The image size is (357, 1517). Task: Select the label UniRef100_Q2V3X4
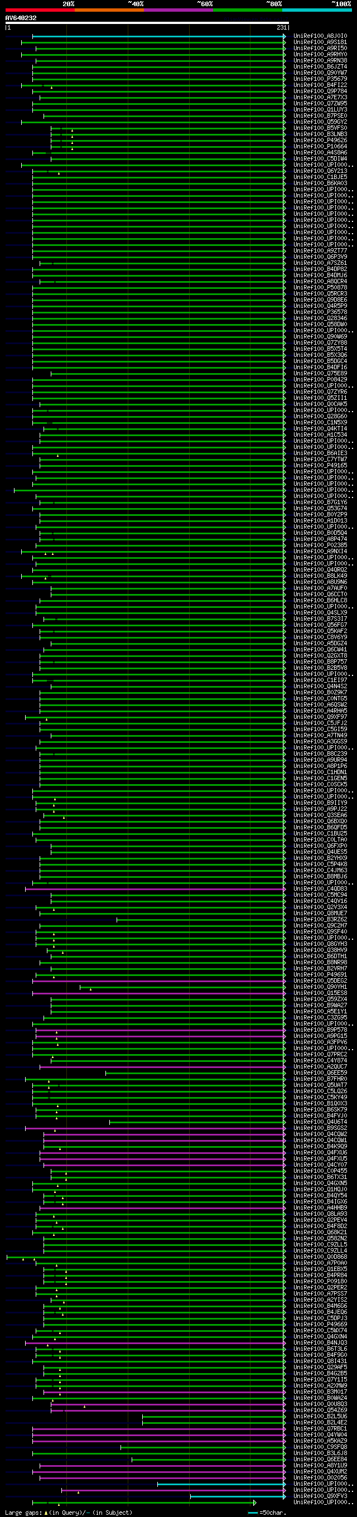point(321,907)
